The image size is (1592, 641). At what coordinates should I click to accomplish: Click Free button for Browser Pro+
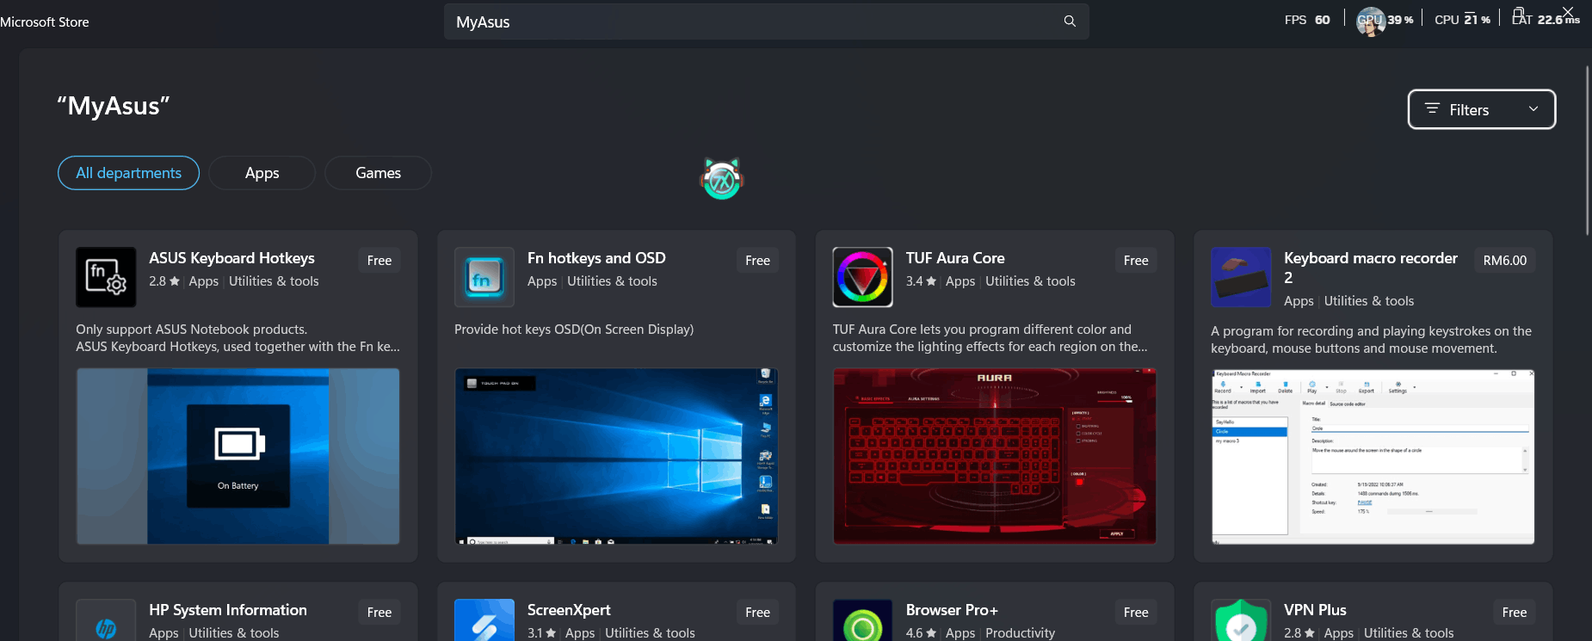[1136, 612]
